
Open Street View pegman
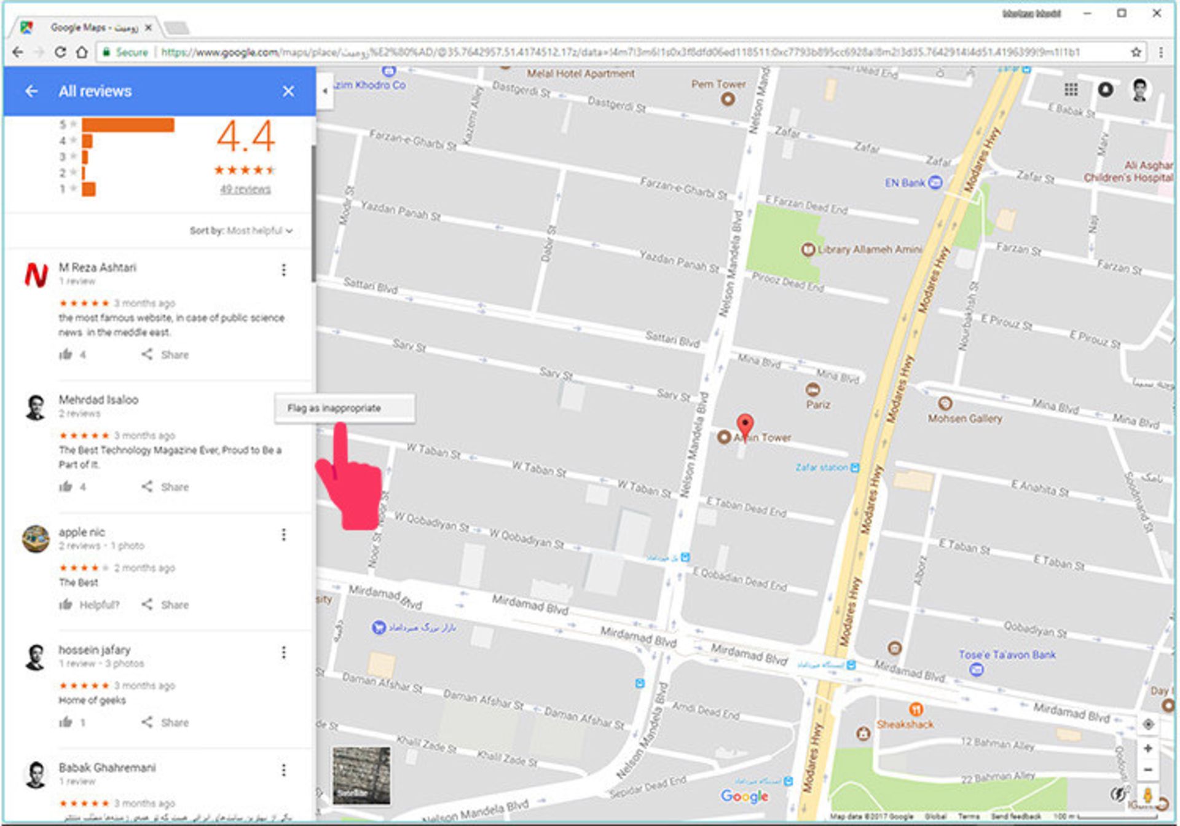coord(1147,795)
